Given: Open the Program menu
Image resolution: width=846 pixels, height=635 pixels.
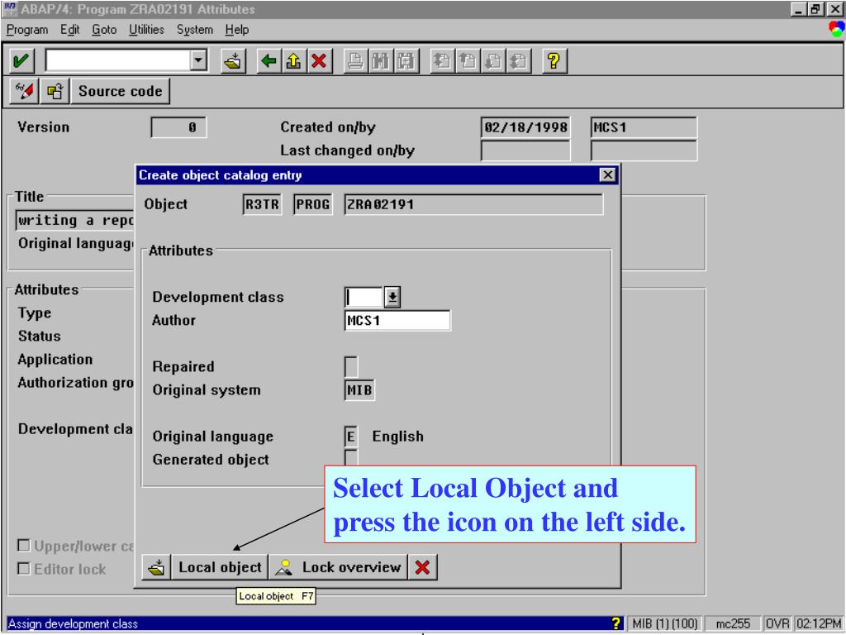Looking at the screenshot, I should 27,30.
